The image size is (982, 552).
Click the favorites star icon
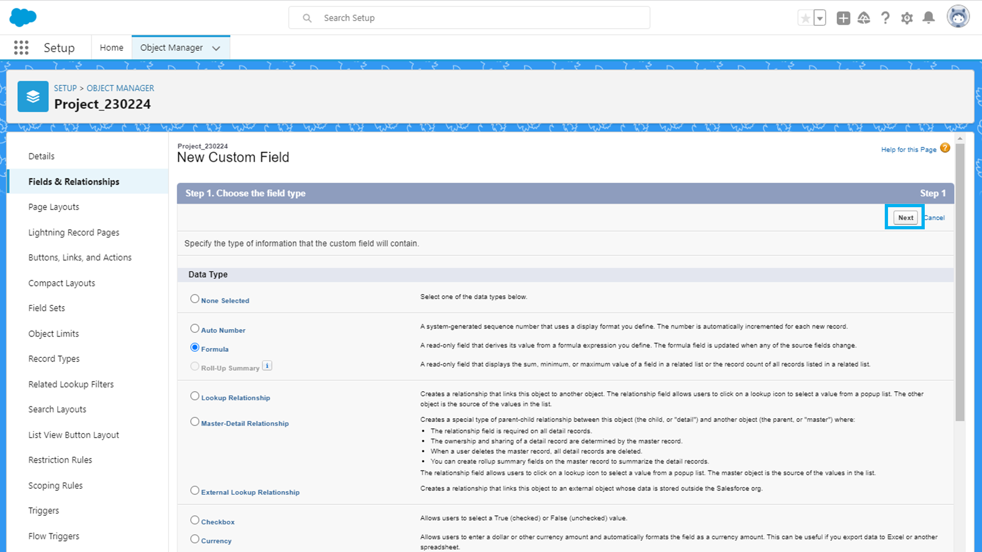coord(805,18)
